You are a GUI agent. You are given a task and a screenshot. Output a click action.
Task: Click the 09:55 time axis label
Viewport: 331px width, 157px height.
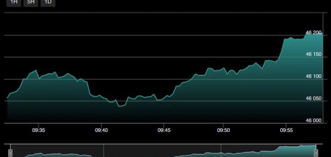point(286,130)
